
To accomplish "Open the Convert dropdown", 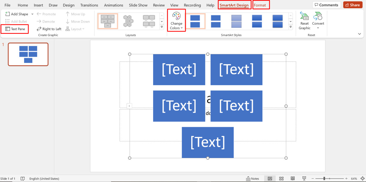I will [318, 21].
